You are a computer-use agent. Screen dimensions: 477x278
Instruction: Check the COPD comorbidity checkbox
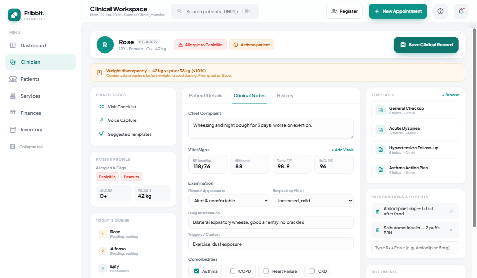[x=233, y=271]
